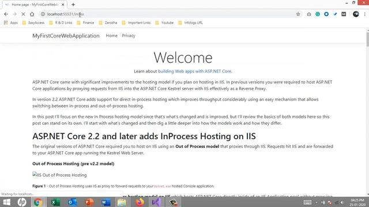Open the Windows Start menu
This screenshot has width=369, height=207.
[6, 202]
